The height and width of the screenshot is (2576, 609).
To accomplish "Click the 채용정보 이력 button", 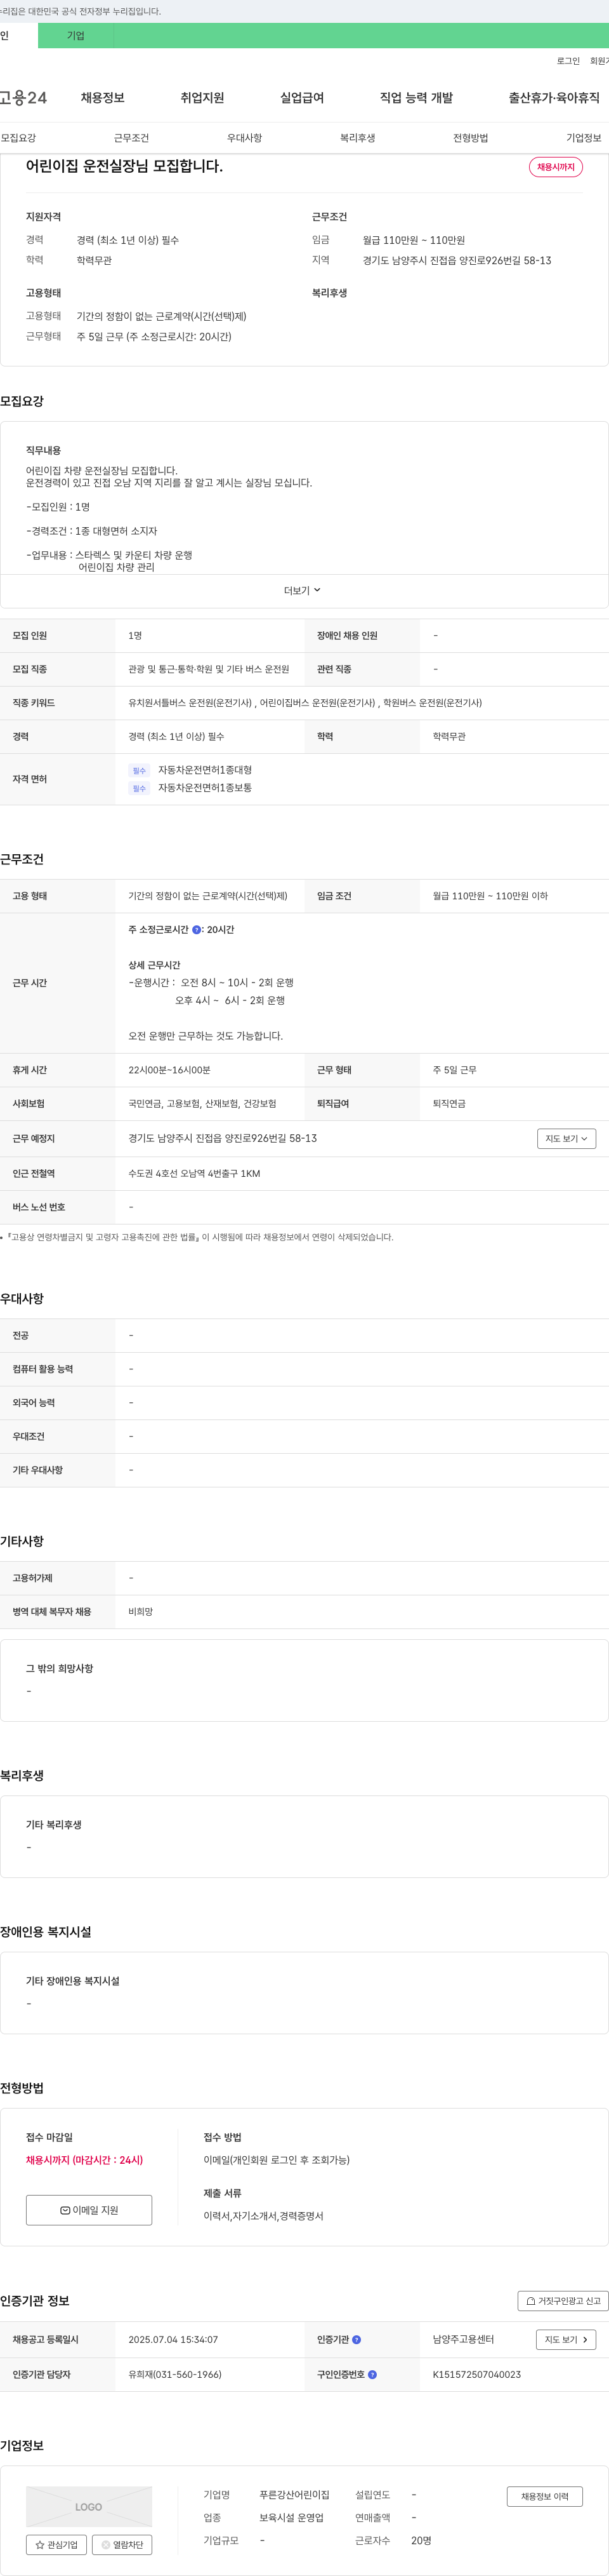I will 544,2496.
